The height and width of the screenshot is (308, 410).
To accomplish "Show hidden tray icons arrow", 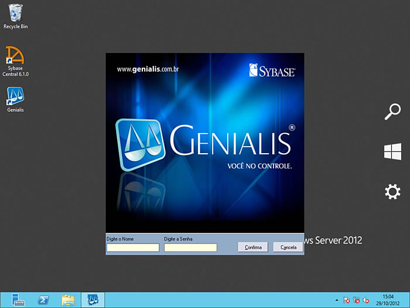I will click(x=337, y=300).
